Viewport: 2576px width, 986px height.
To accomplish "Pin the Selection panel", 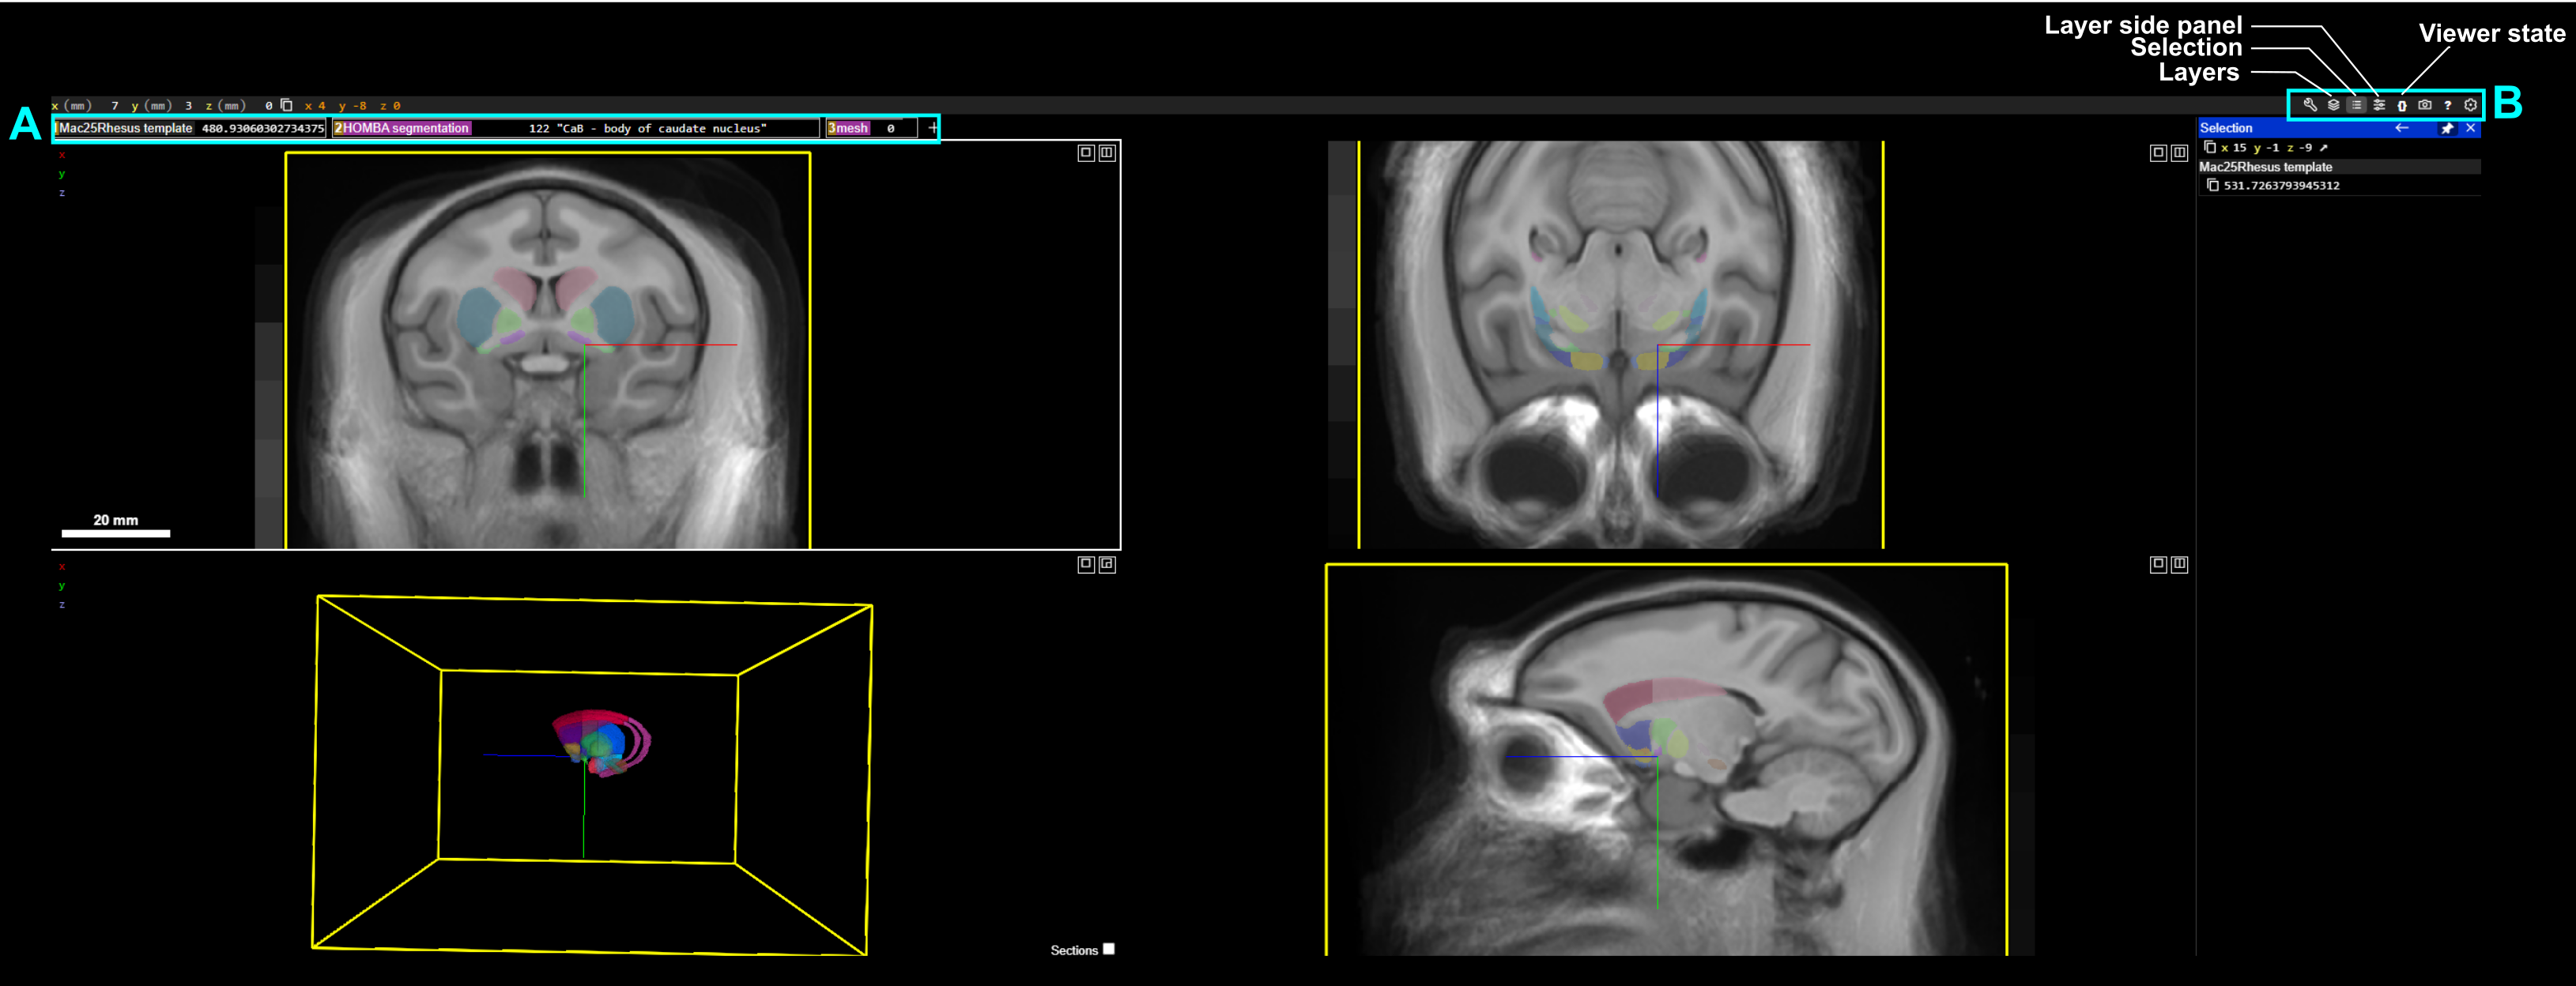I will (x=2447, y=128).
